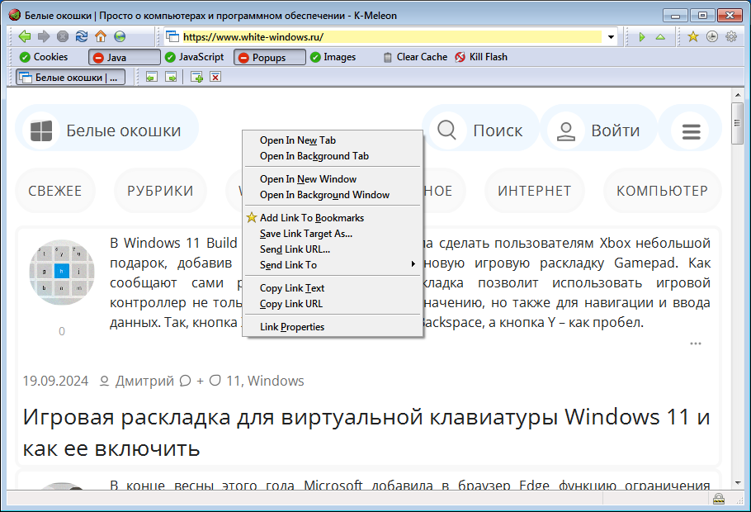The height and width of the screenshot is (512, 751).
Task: Expand the address bar URL dropdown
Action: [612, 37]
